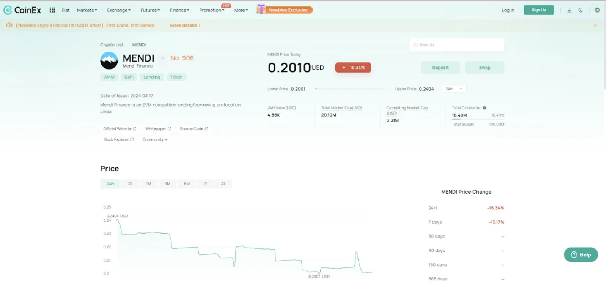Click the 7 days -13.17% row
Screen dimensions: 607x286
coord(466,222)
